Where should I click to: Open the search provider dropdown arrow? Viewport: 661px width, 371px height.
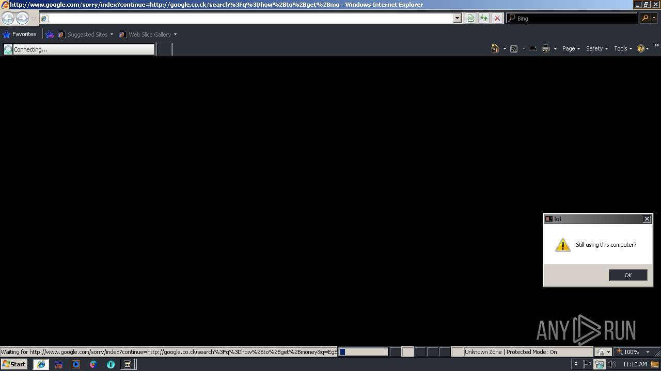[x=654, y=18]
